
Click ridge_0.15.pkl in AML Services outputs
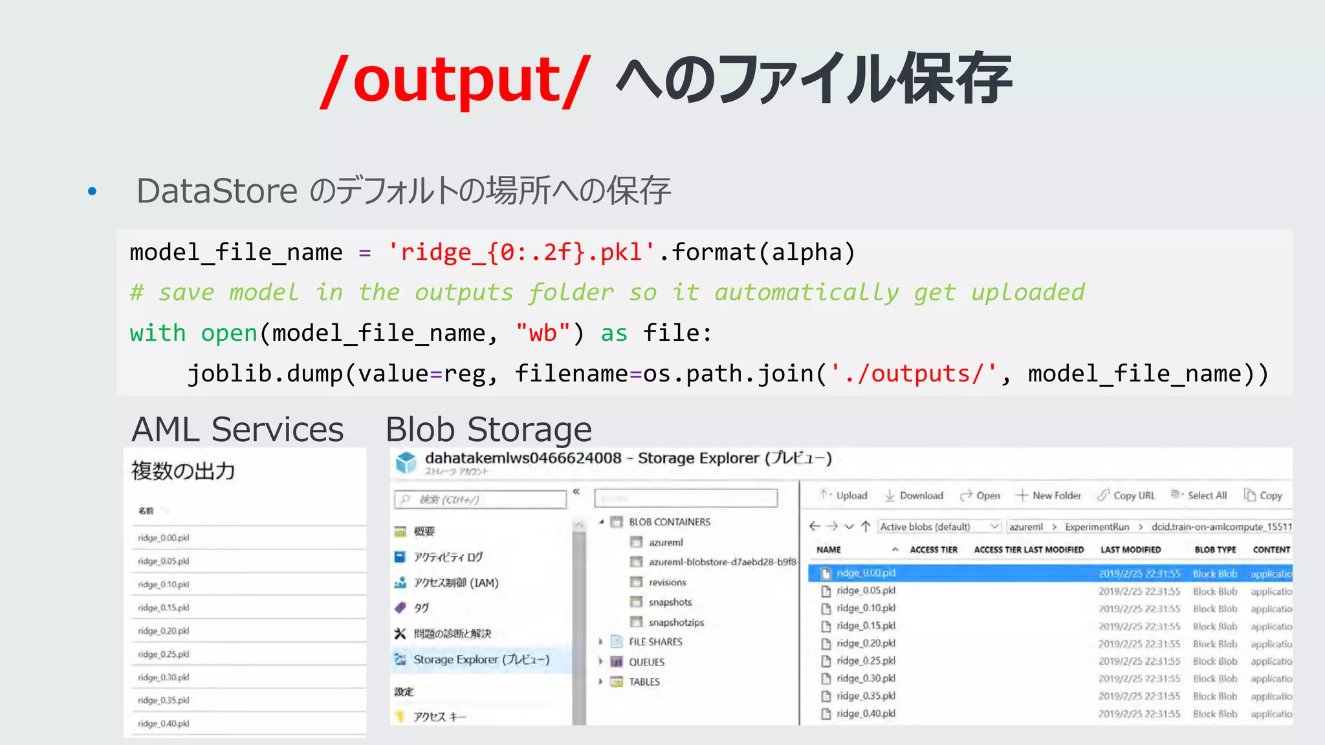(164, 608)
